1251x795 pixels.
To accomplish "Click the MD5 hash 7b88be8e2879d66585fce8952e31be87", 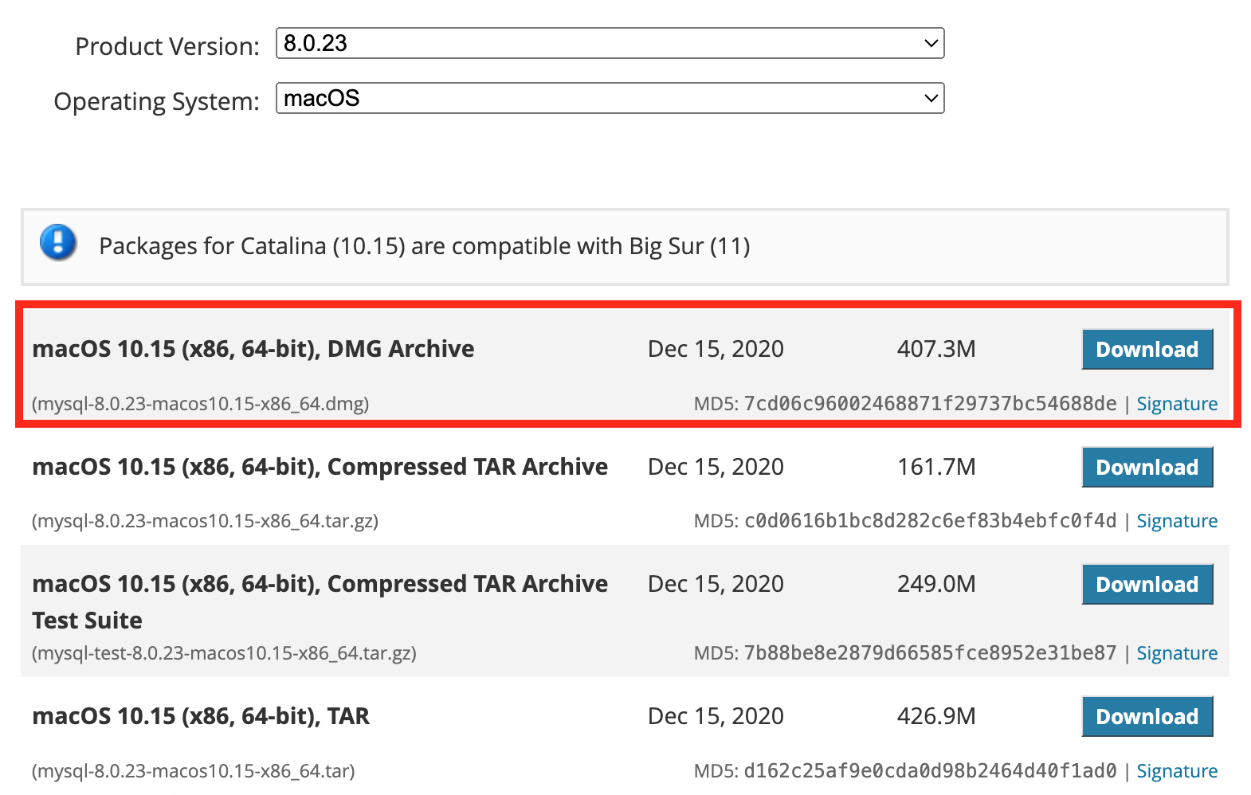I will 930,653.
